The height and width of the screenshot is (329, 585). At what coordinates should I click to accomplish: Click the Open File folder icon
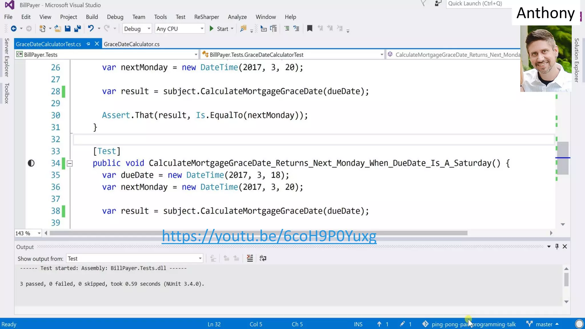(x=58, y=29)
